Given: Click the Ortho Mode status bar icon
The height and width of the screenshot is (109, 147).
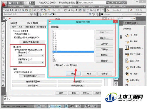Looking at the screenshot, I should click(x=42, y=106).
